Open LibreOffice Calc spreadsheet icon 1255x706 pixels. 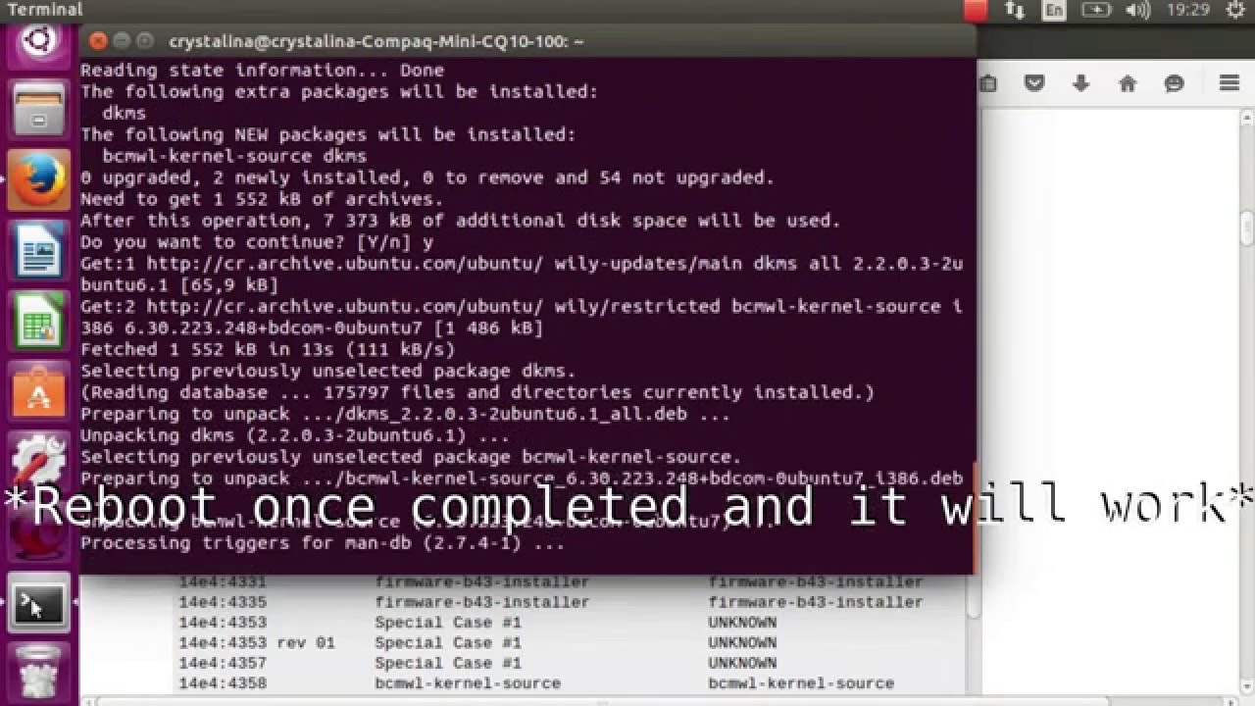pyautogui.click(x=39, y=321)
